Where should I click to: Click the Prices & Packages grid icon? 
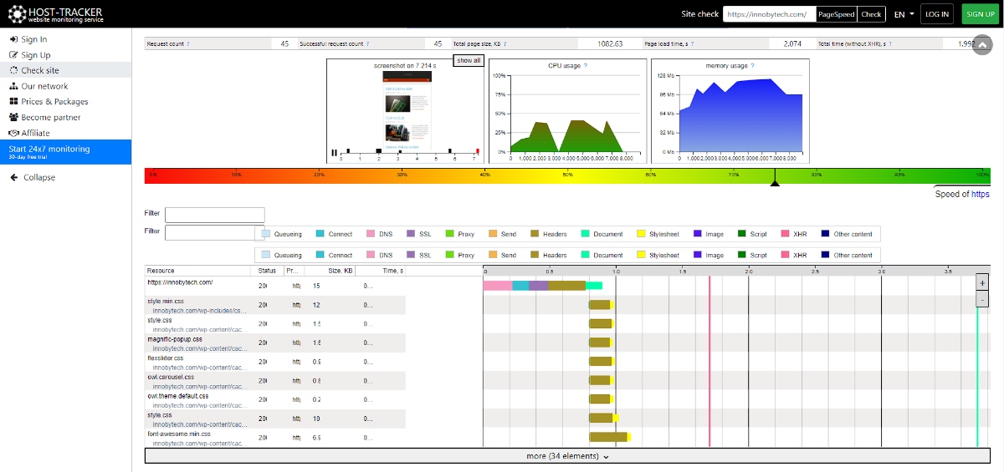click(x=13, y=102)
